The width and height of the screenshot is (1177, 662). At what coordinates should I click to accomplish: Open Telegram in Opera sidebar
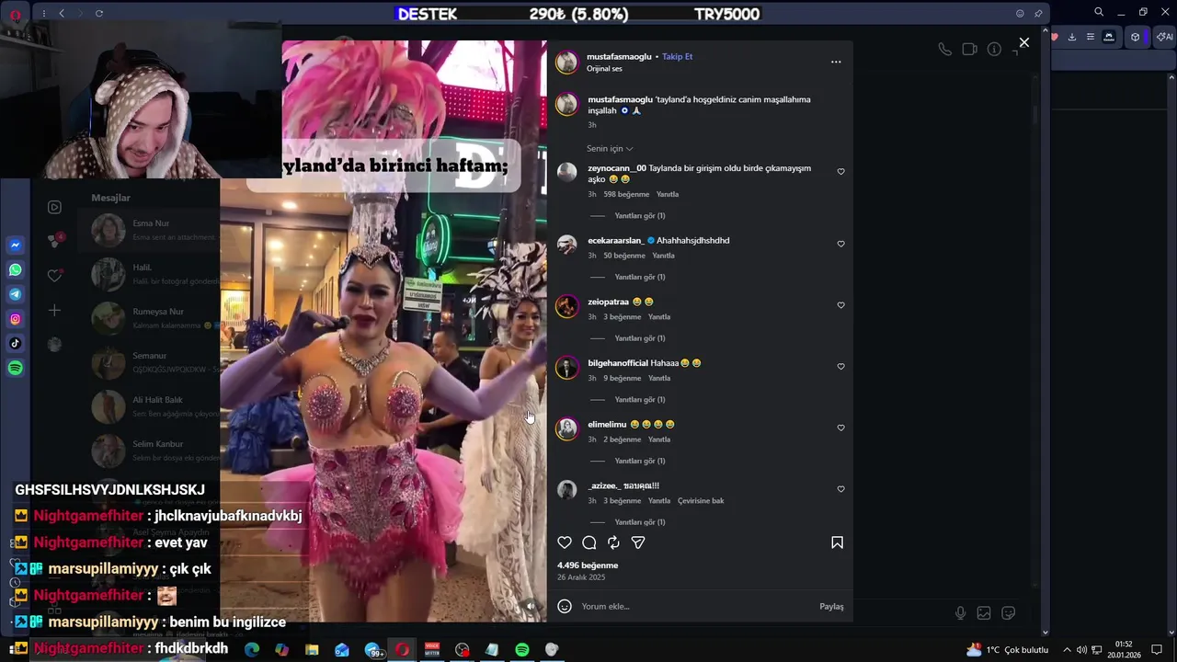16,294
